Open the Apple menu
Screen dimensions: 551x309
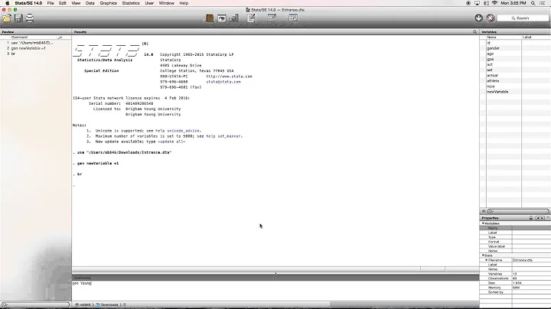coord(8,3)
